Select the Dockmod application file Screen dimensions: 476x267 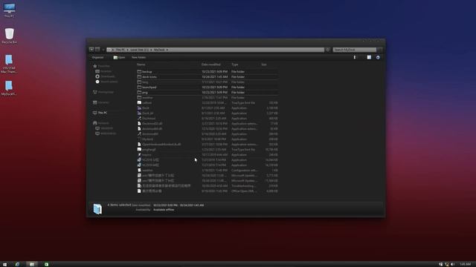pyautogui.click(x=207, y=119)
